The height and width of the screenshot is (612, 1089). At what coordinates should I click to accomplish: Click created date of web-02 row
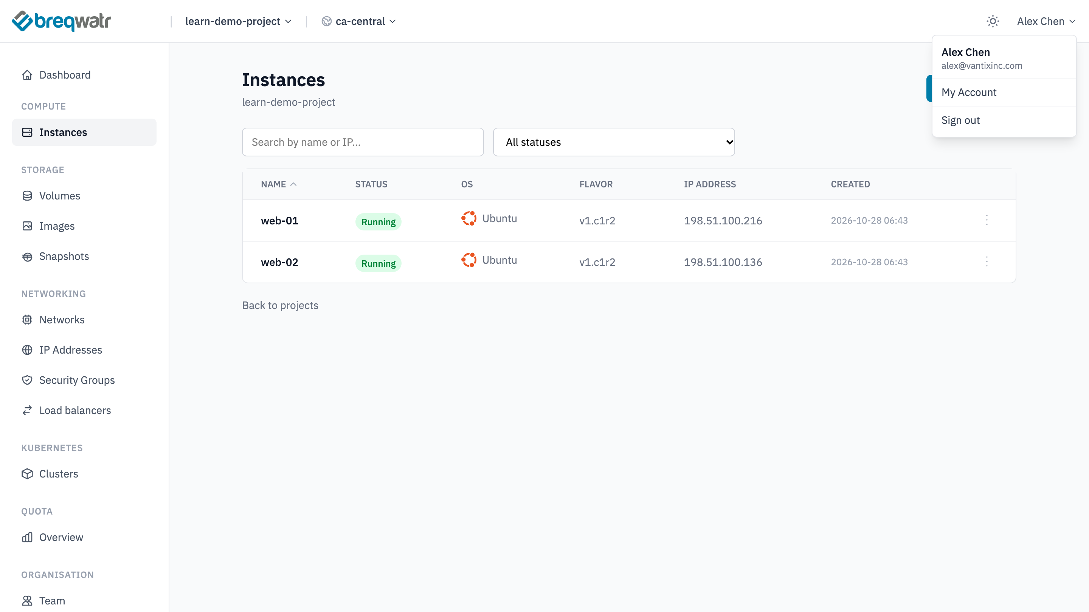pyautogui.click(x=869, y=262)
